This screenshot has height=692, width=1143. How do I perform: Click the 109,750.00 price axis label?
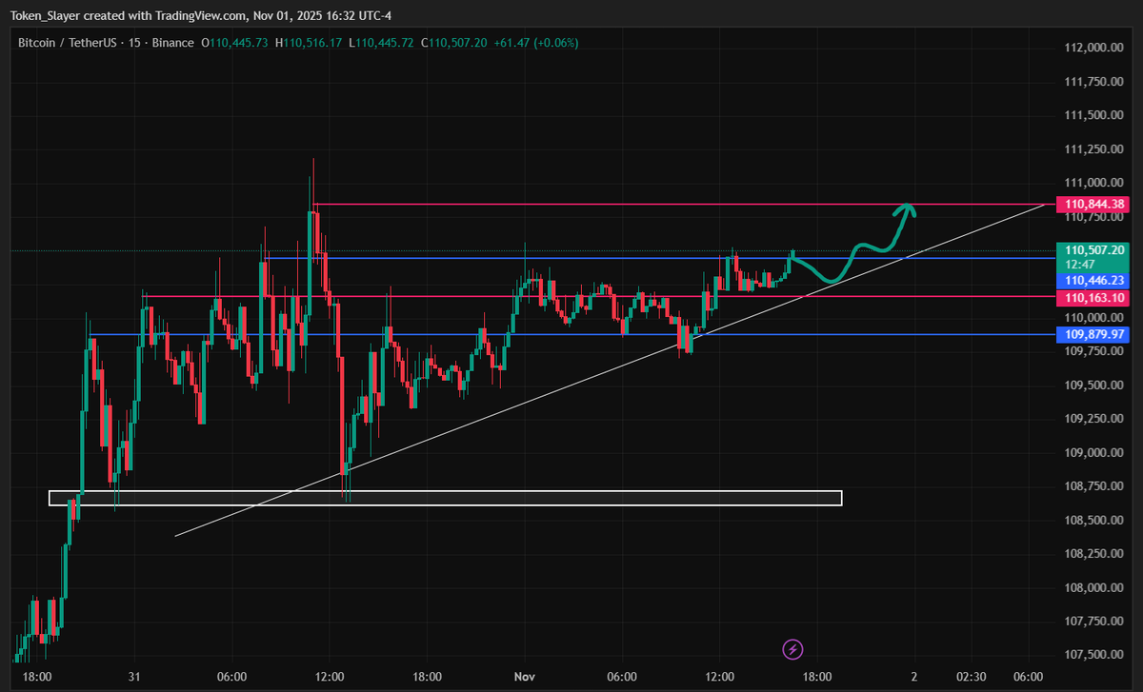tap(1095, 351)
